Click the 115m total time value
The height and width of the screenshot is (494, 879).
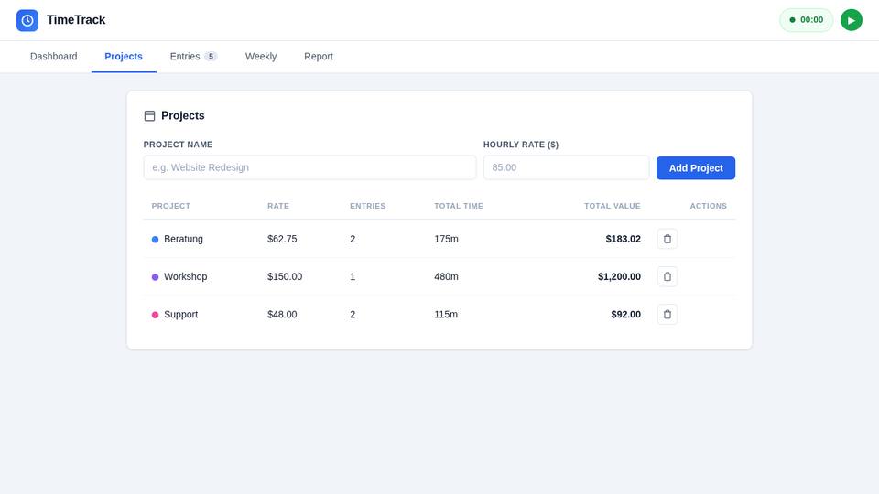coord(446,315)
